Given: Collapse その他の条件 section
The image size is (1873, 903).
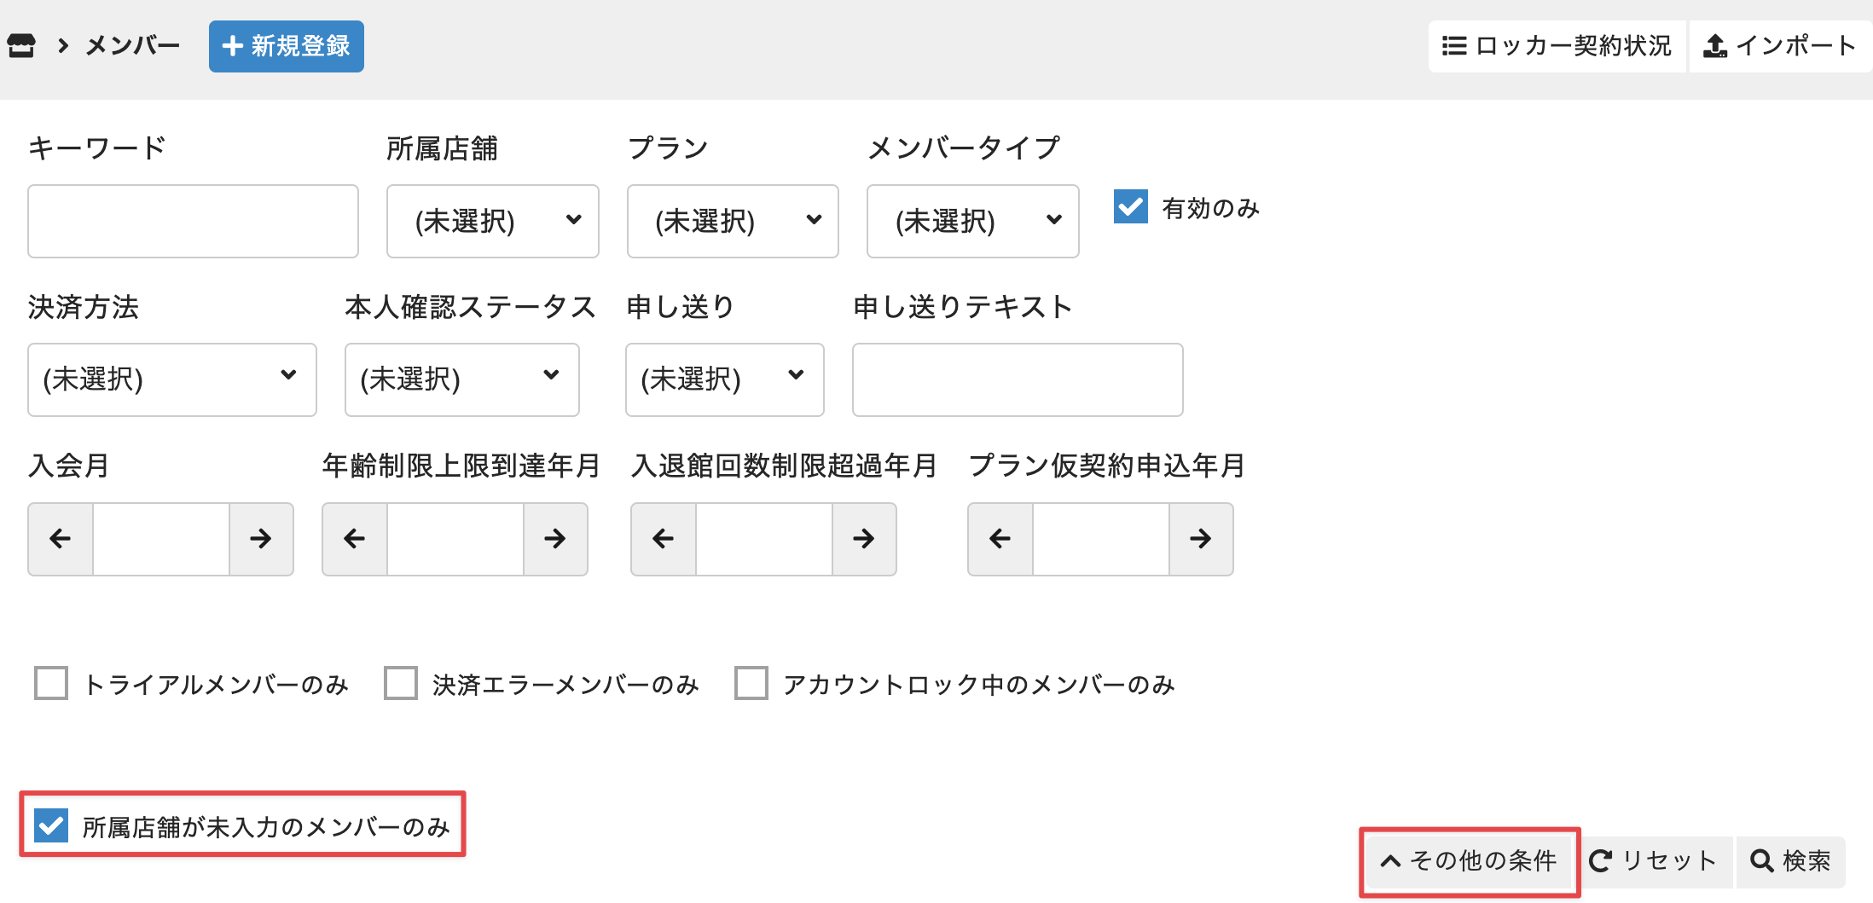Looking at the screenshot, I should tap(1469, 861).
